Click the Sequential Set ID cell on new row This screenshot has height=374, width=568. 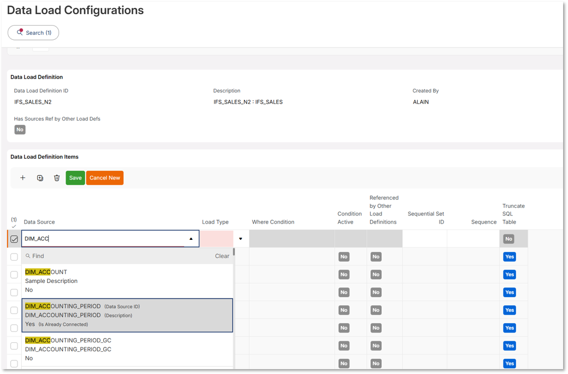(424, 239)
